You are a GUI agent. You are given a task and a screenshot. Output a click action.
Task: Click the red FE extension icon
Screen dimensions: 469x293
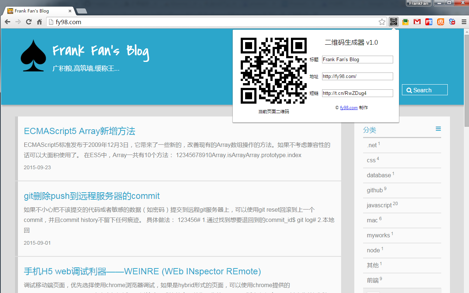click(429, 22)
